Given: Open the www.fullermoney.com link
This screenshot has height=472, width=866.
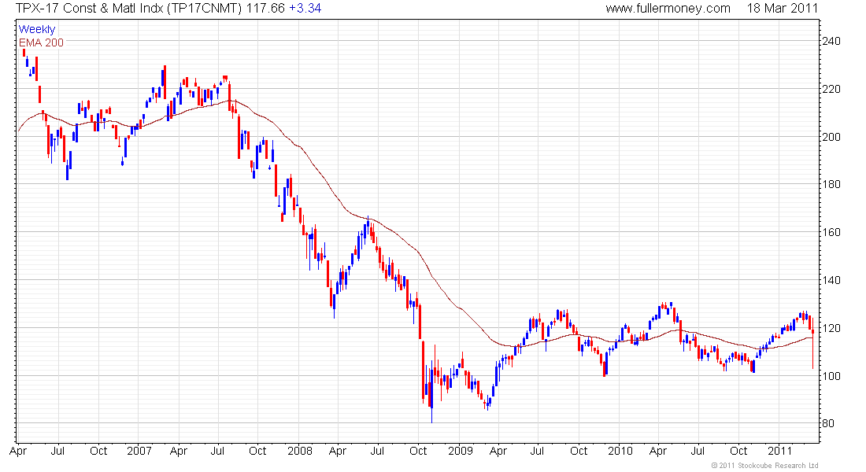Looking at the screenshot, I should [x=668, y=9].
